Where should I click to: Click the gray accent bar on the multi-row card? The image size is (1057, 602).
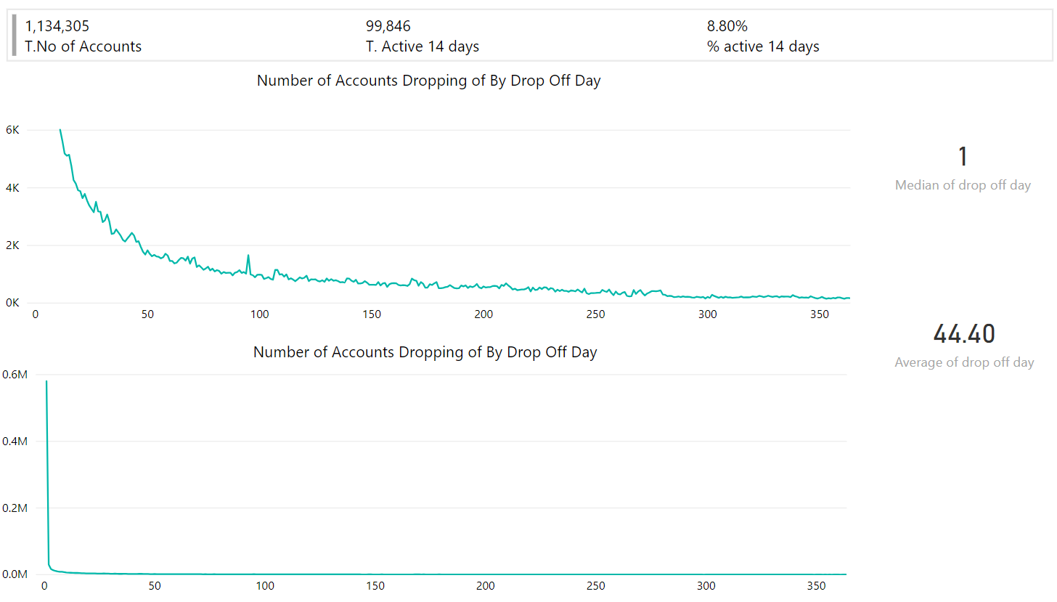coord(14,36)
